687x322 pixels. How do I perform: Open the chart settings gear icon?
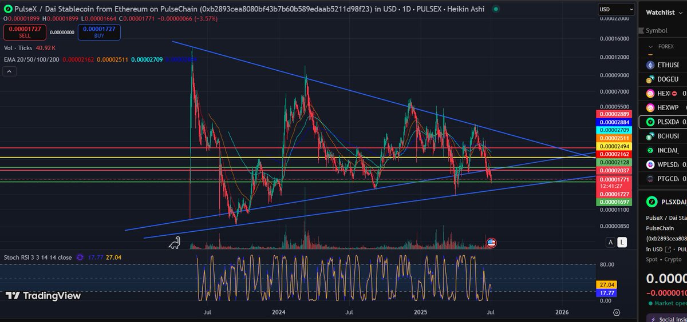pyautogui.click(x=617, y=312)
